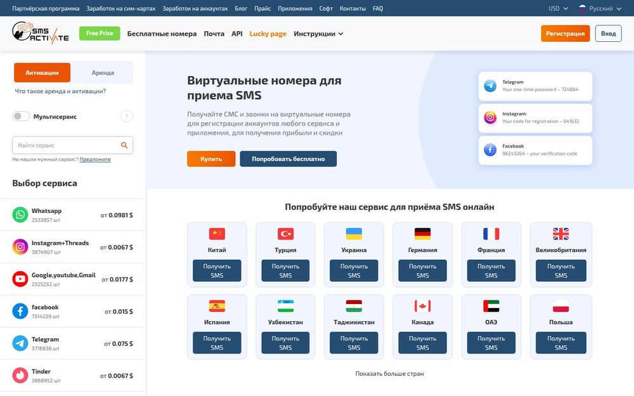Open the Lucky page menu item
This screenshot has height=396, width=634.
click(268, 34)
